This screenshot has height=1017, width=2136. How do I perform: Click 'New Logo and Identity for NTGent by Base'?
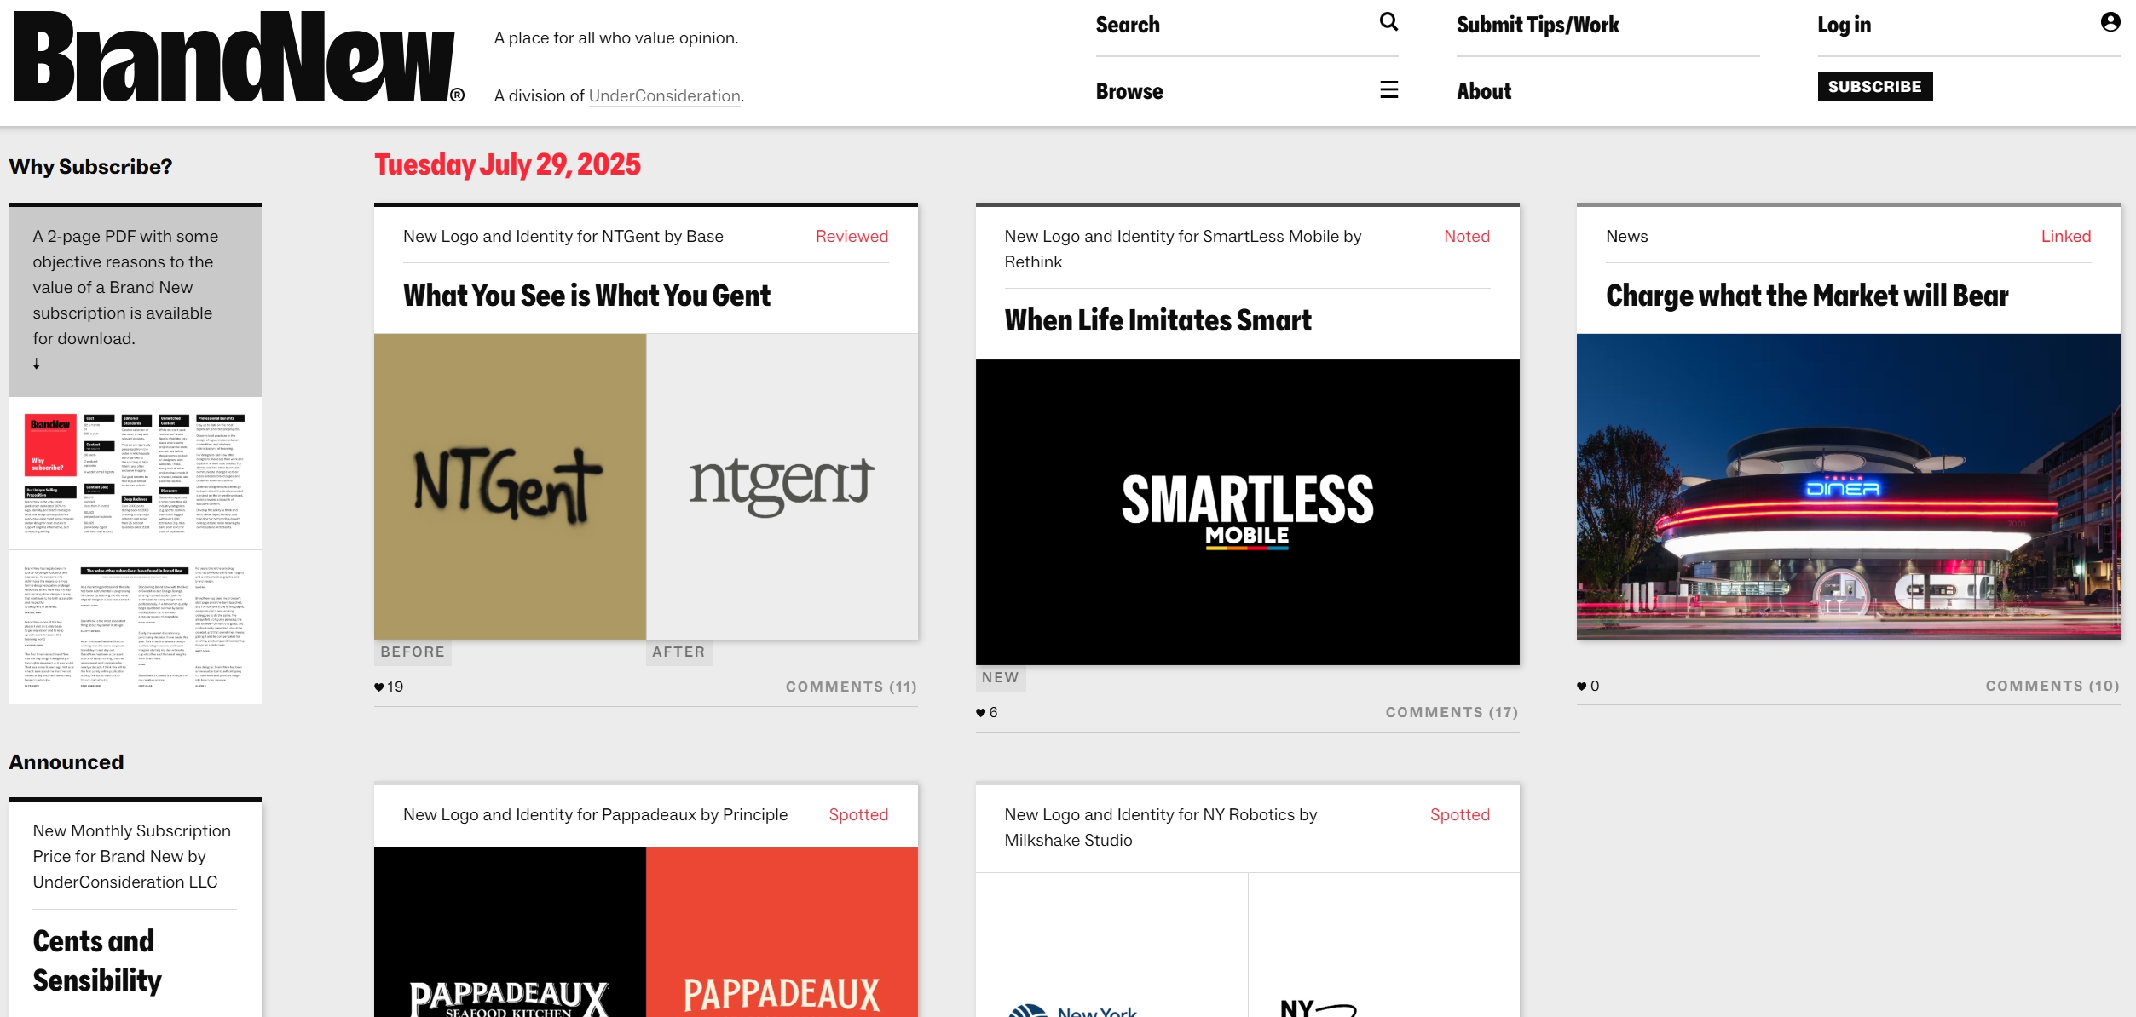click(x=563, y=237)
